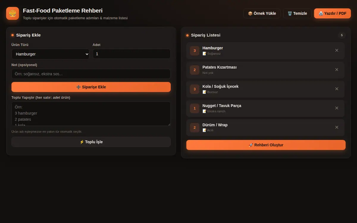357x223 pixels.
Task: Click the order count badge showing 5
Action: pyautogui.click(x=342, y=35)
